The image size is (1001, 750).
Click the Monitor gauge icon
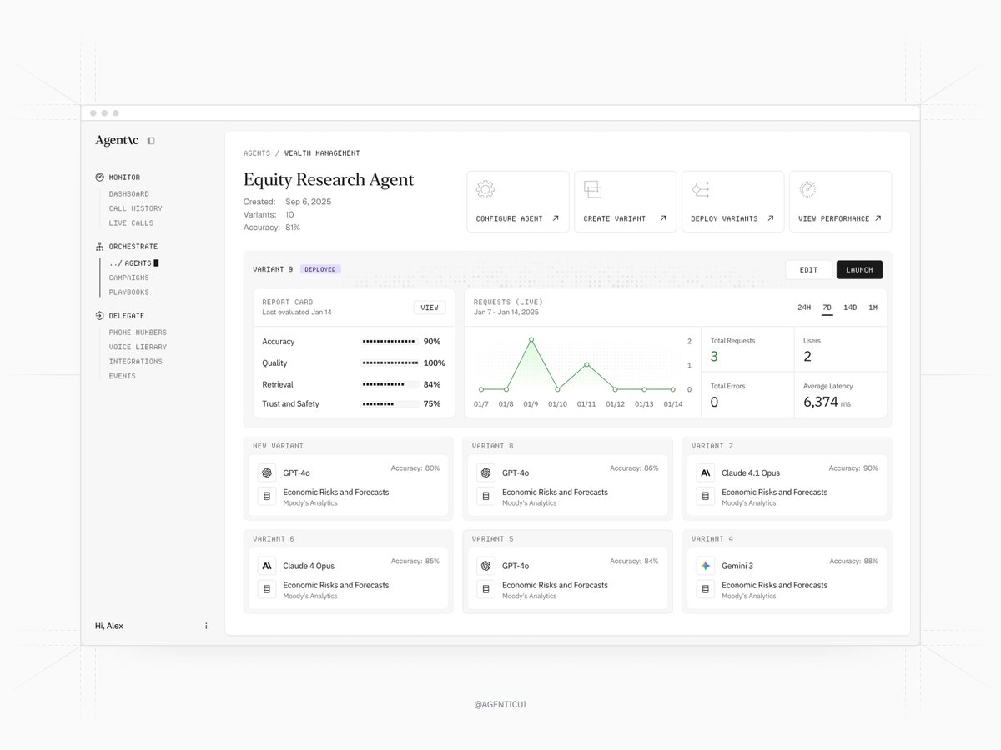click(x=99, y=177)
